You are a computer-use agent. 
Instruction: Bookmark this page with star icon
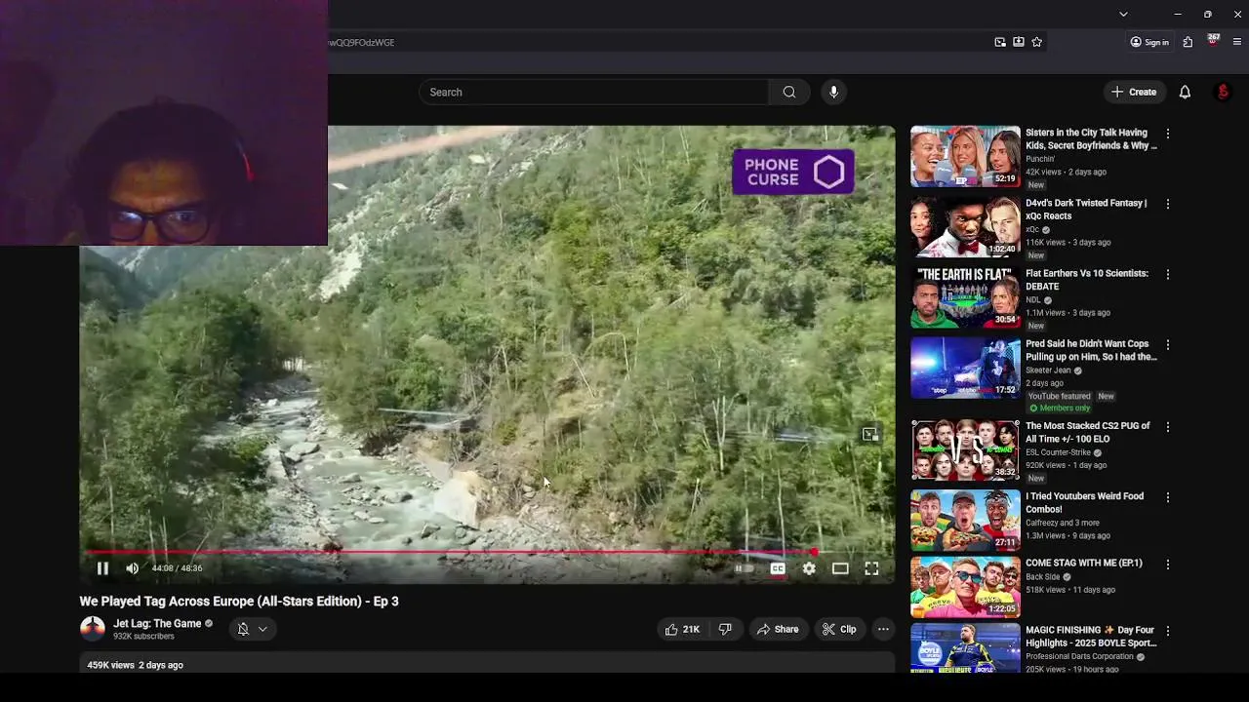point(1036,42)
